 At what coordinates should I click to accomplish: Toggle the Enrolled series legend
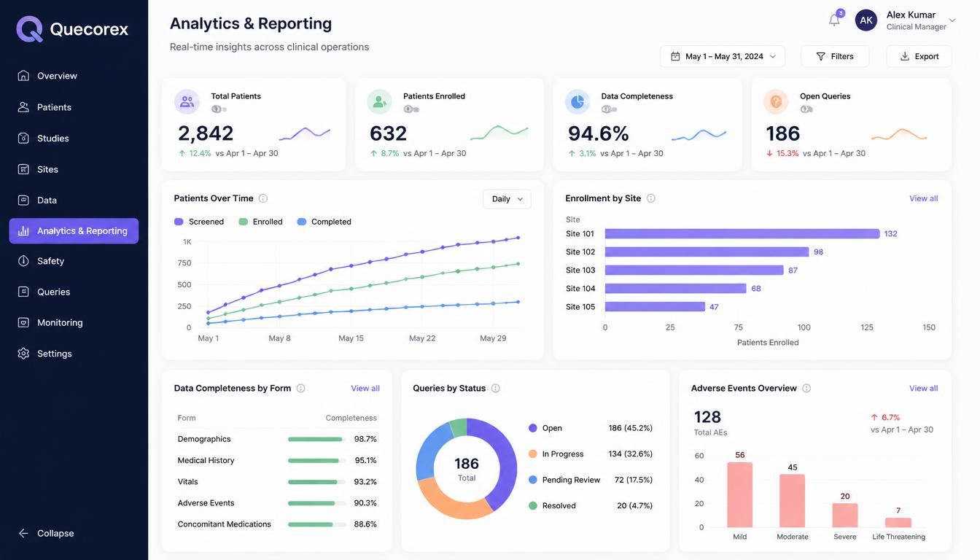(x=260, y=222)
